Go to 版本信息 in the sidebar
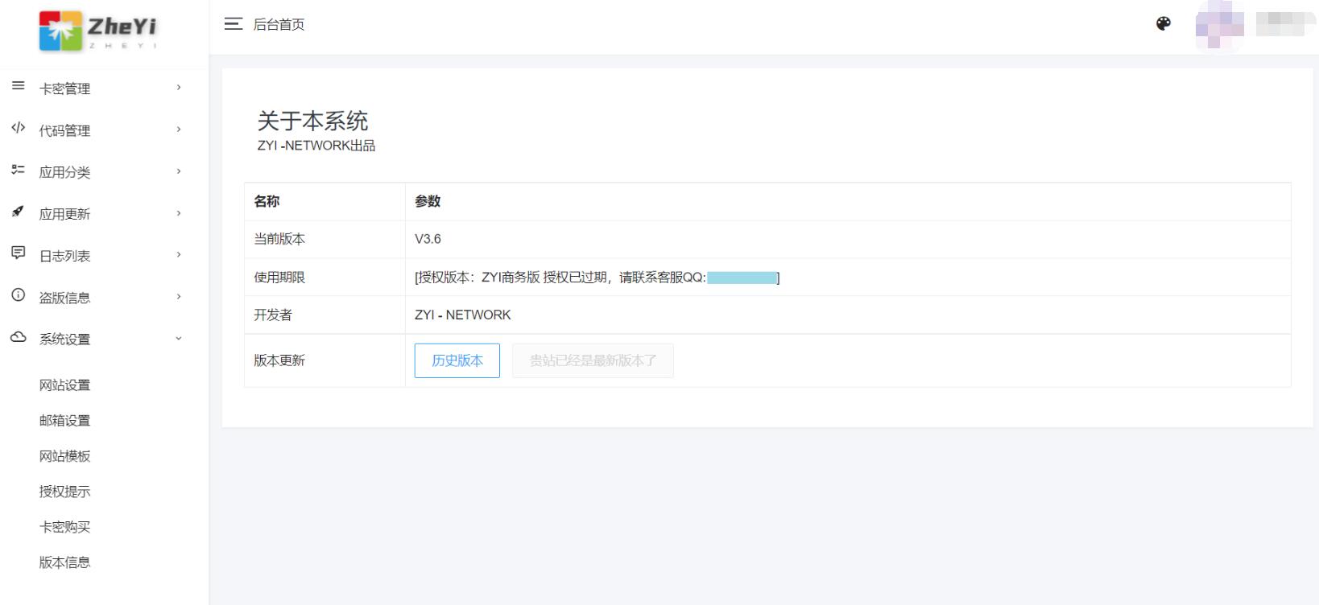 tap(65, 562)
